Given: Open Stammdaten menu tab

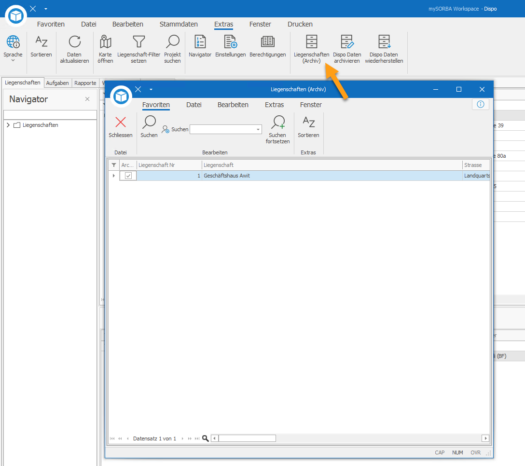Looking at the screenshot, I should pos(179,24).
